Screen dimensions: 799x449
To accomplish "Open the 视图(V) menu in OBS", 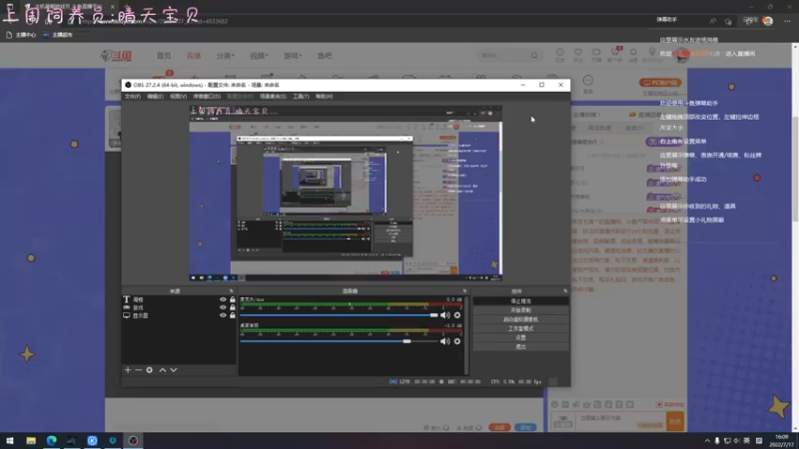I will 178,96.
